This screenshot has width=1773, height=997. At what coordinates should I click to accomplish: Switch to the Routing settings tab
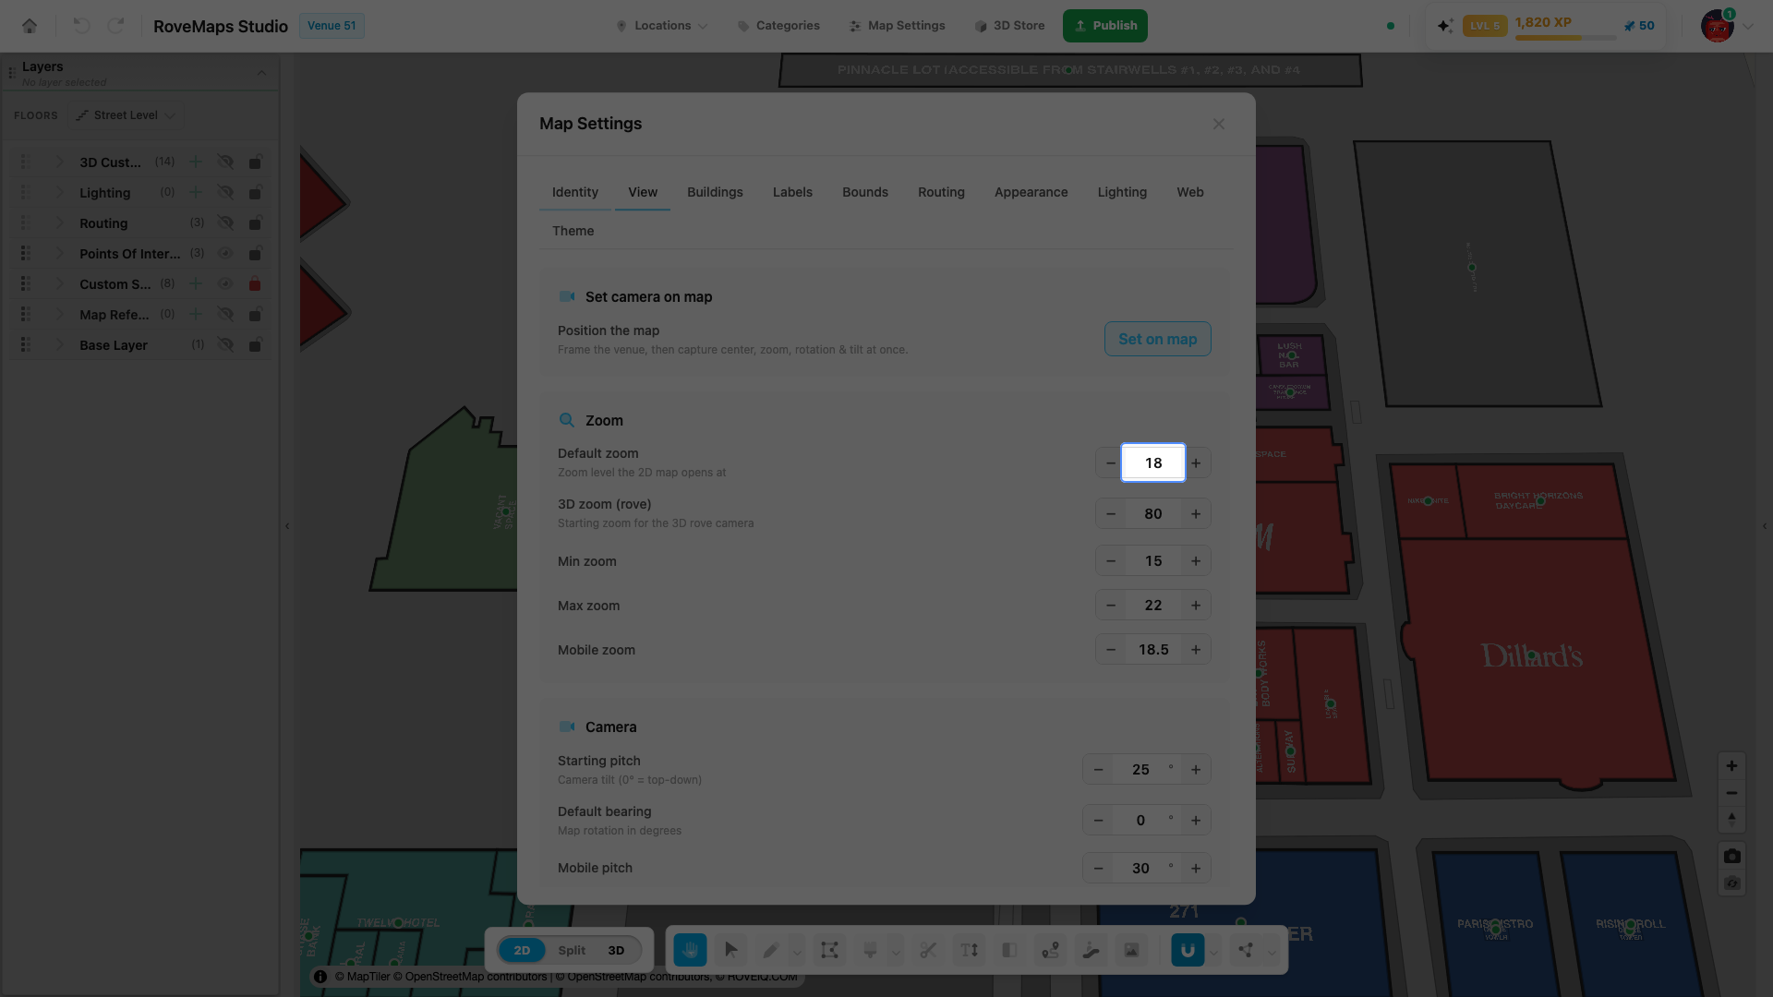point(941,192)
